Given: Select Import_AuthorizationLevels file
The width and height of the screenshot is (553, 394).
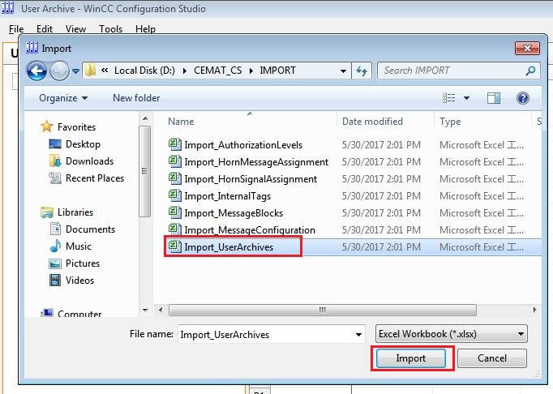Looking at the screenshot, I should [x=236, y=144].
